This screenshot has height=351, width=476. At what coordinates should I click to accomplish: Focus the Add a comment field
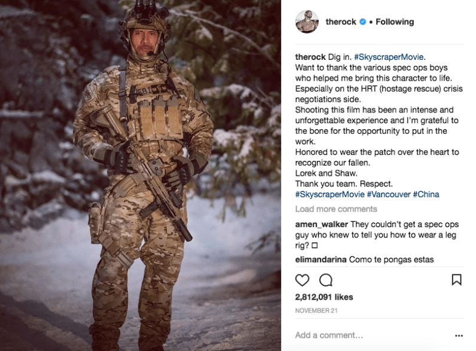(x=372, y=335)
